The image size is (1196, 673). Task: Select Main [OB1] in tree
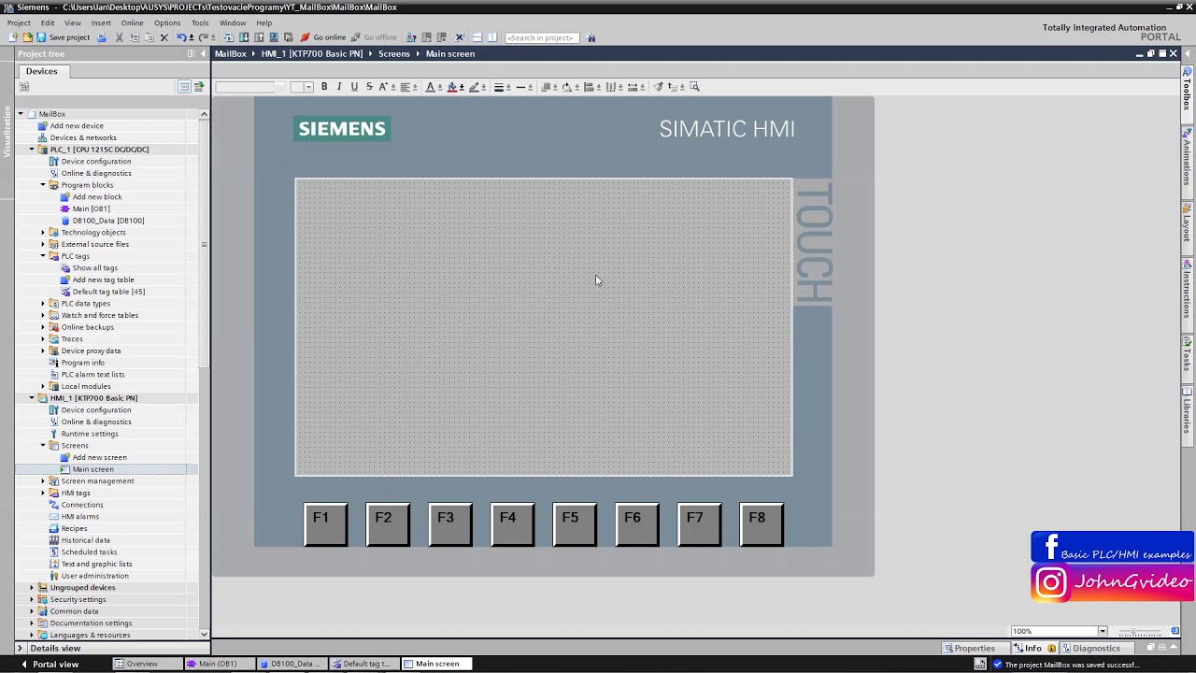coord(91,208)
